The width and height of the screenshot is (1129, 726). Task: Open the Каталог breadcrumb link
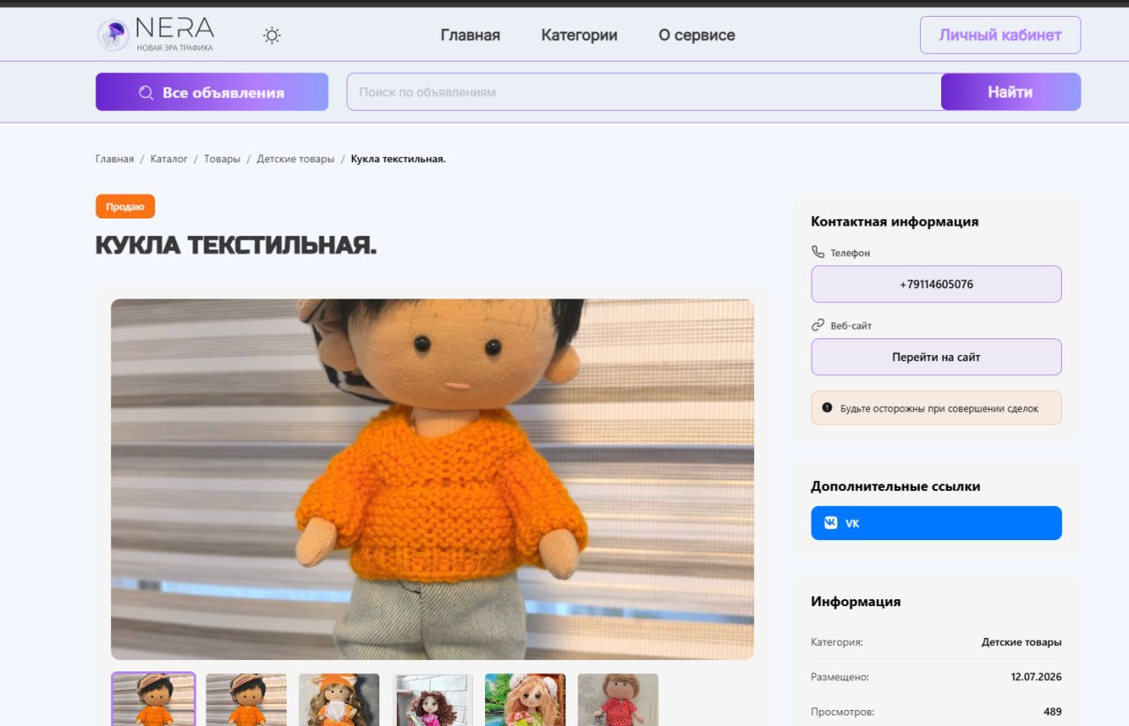168,159
